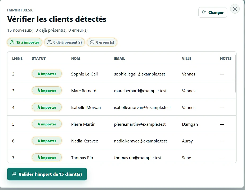Select the name Isabelle Morvan
245x190 pixels.
86,108
